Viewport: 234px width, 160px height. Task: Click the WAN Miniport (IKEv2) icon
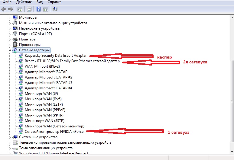(21, 66)
